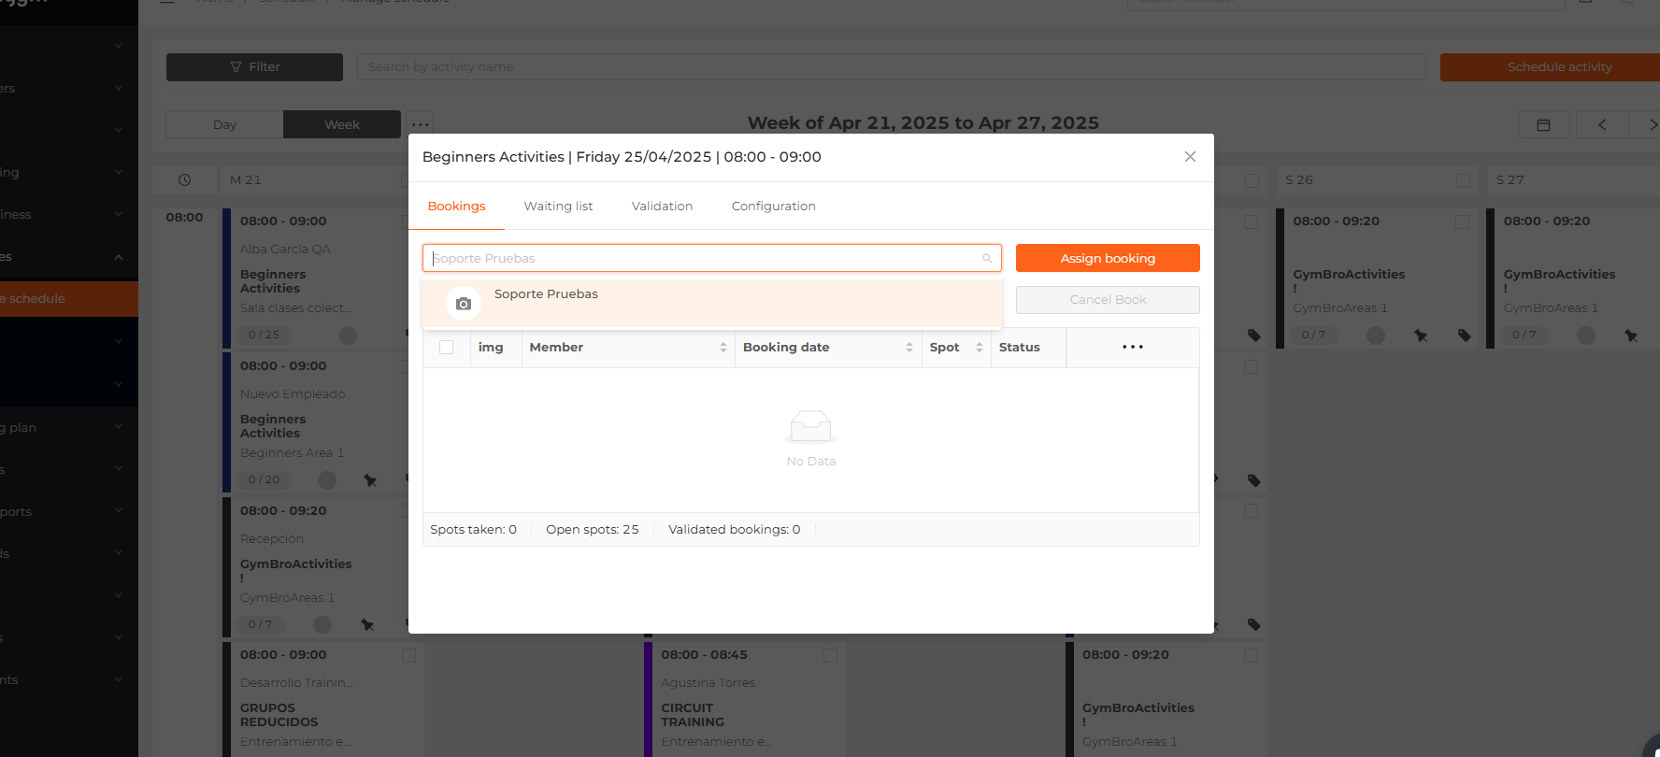Click the clock icon in schedule header

click(x=184, y=180)
